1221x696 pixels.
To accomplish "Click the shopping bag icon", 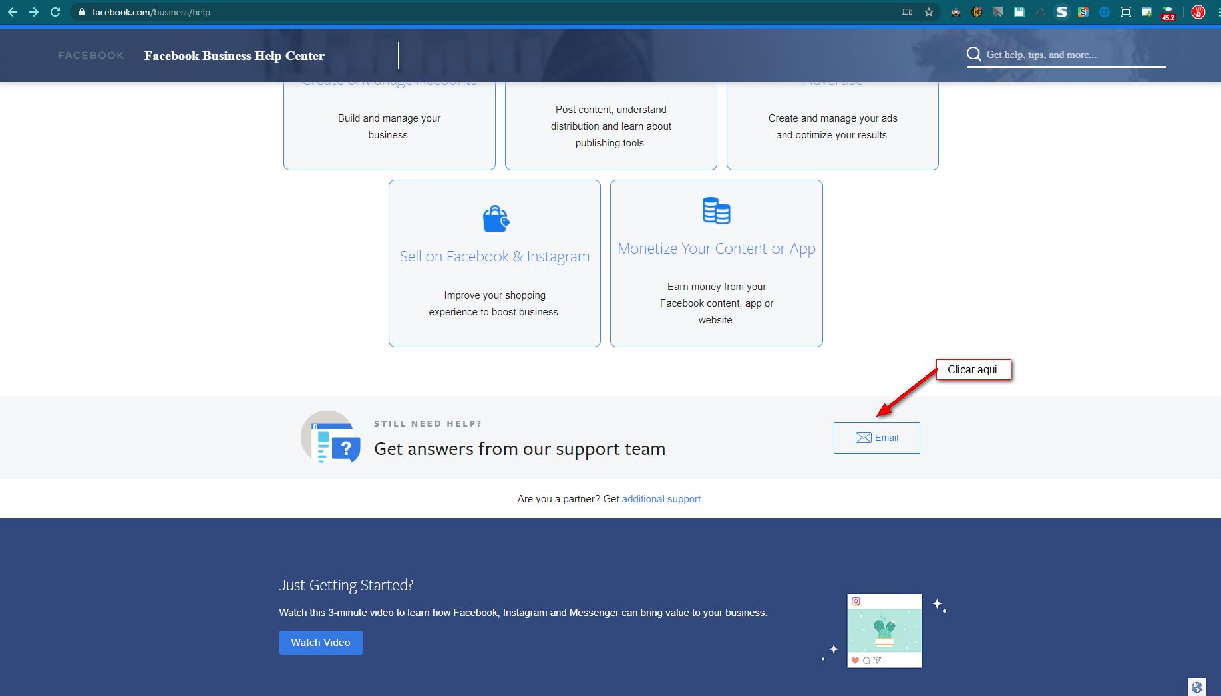I will pos(496,218).
